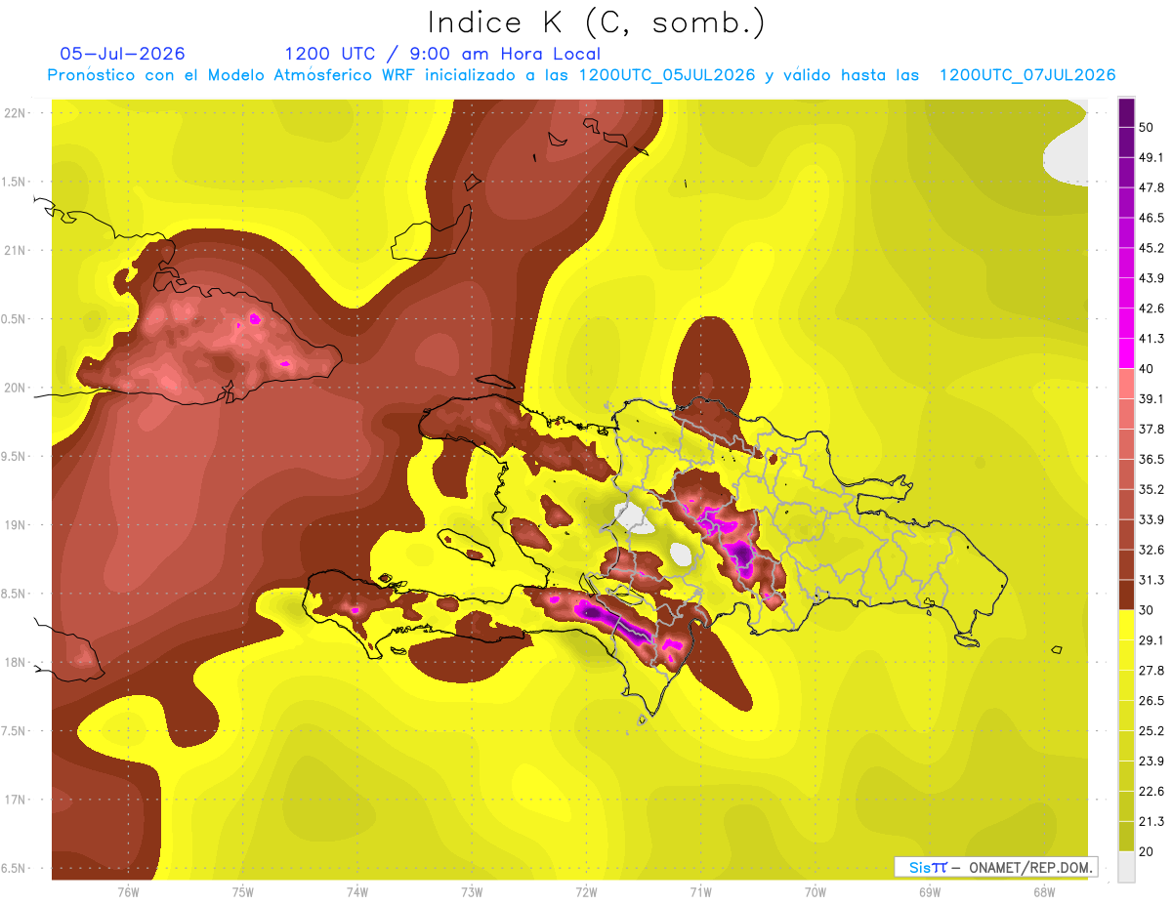1172x905 pixels.
Task: Click the 68W longitude axis label
Action: pyautogui.click(x=1044, y=892)
